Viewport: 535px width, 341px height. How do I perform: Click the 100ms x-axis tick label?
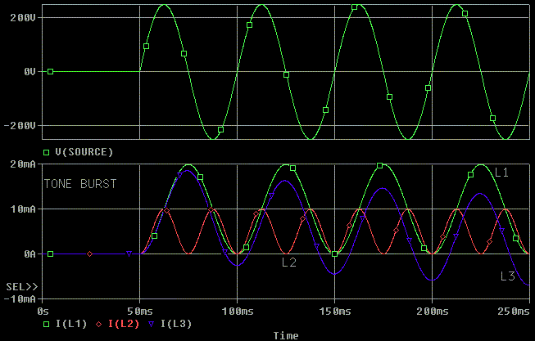click(x=237, y=312)
